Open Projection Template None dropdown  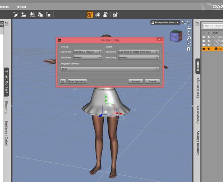click(110, 69)
